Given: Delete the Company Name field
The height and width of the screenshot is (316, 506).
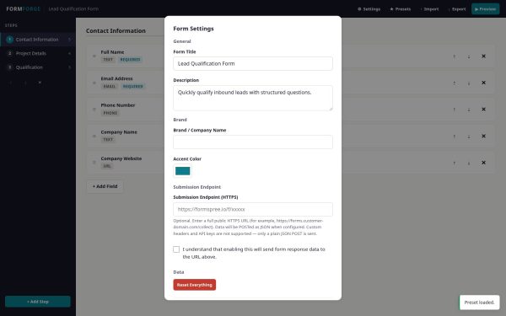Looking at the screenshot, I should (x=483, y=136).
